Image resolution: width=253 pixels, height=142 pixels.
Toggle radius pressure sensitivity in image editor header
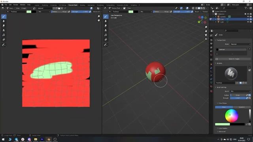coord(69,11)
